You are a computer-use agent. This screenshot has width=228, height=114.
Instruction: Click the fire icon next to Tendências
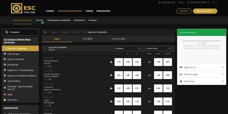[181, 82]
